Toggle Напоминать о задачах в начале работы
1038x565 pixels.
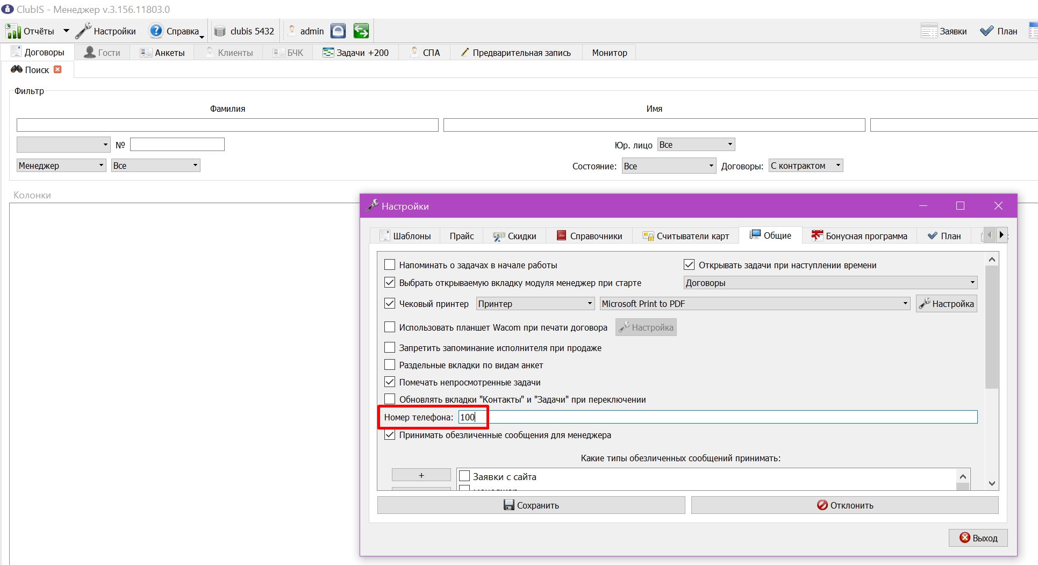coord(390,265)
